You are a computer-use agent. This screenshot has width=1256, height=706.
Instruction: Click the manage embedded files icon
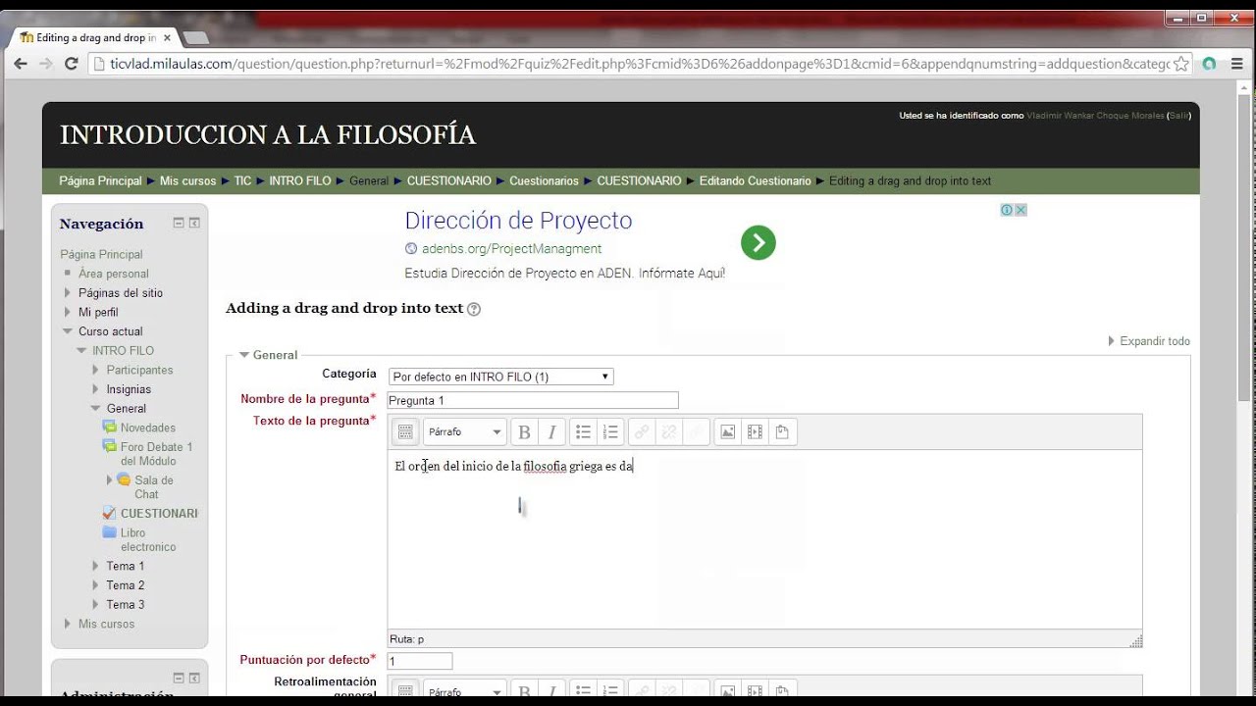[782, 431]
